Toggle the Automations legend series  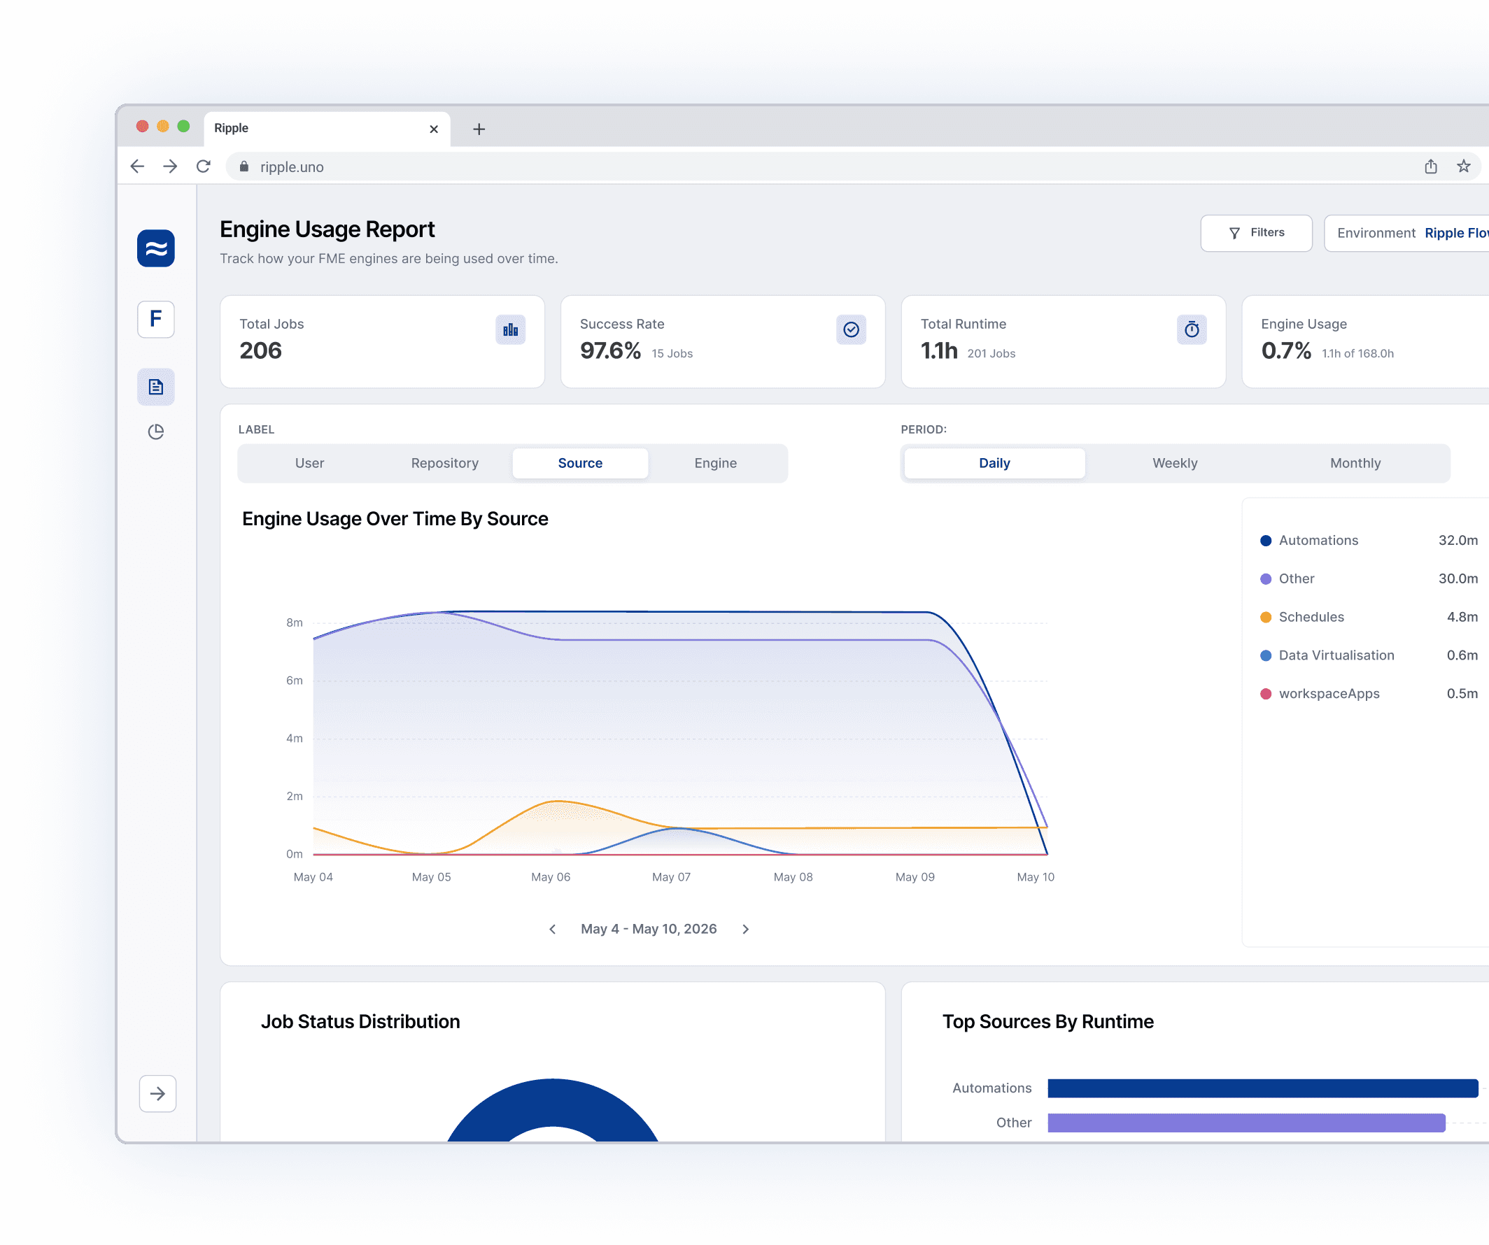1369,541
